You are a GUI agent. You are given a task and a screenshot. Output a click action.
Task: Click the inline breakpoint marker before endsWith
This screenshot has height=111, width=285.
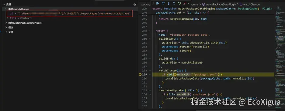(x=175, y=74)
